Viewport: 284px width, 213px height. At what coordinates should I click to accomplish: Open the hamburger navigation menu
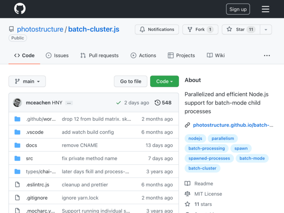[x=265, y=9]
